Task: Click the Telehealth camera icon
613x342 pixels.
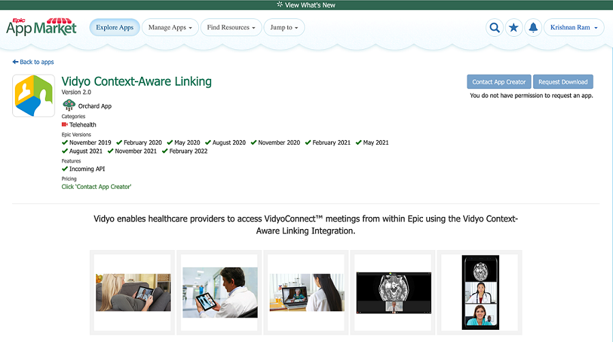Action: pyautogui.click(x=65, y=124)
